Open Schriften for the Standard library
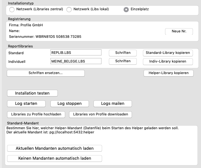 [x=123, y=53]
